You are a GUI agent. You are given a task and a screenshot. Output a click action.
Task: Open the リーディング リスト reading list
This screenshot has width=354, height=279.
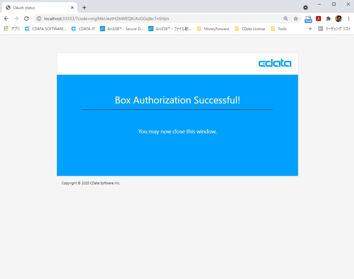point(335,29)
